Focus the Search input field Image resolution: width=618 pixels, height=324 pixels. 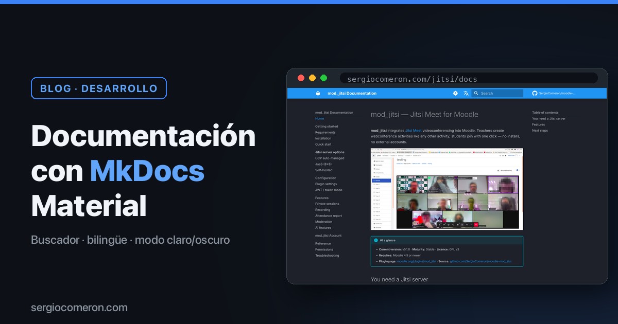pyautogui.click(x=497, y=93)
